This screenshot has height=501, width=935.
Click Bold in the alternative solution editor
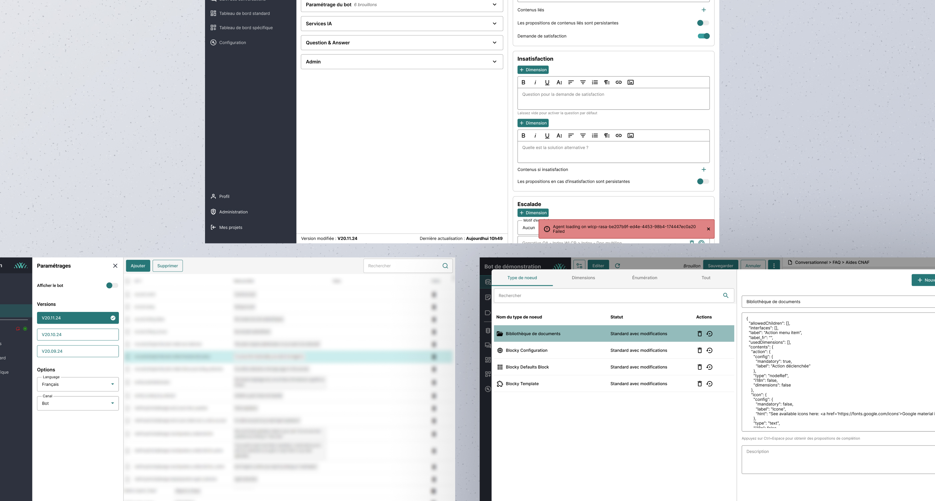coord(523,135)
